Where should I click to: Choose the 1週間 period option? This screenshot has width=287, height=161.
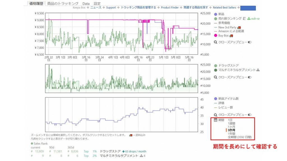(x=232, y=123)
